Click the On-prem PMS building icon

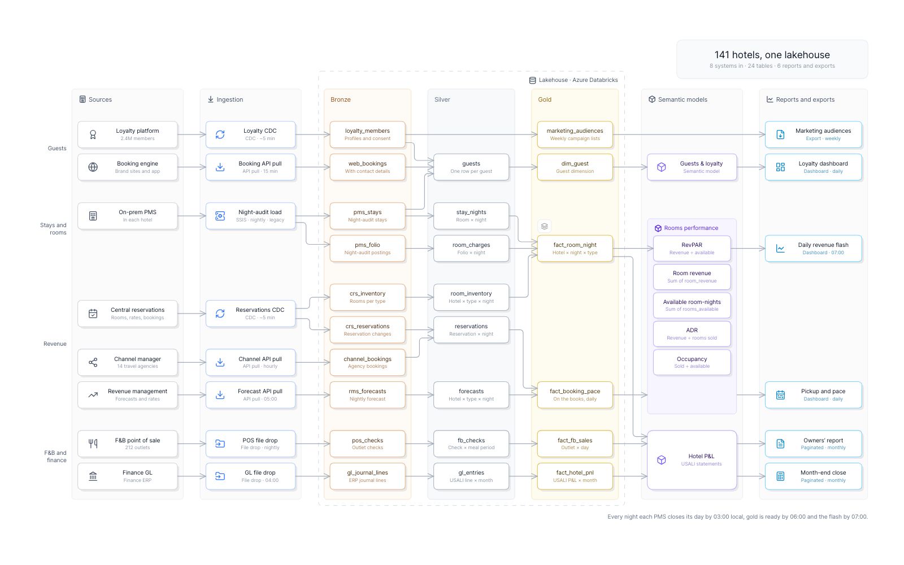(93, 216)
